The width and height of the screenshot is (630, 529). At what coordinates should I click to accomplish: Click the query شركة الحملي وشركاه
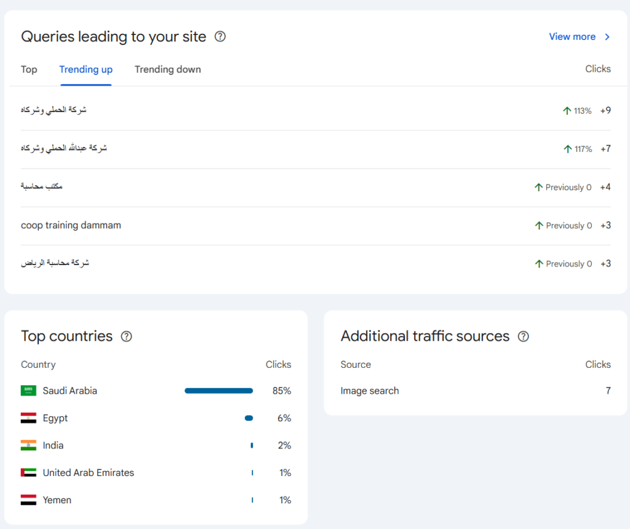54,110
